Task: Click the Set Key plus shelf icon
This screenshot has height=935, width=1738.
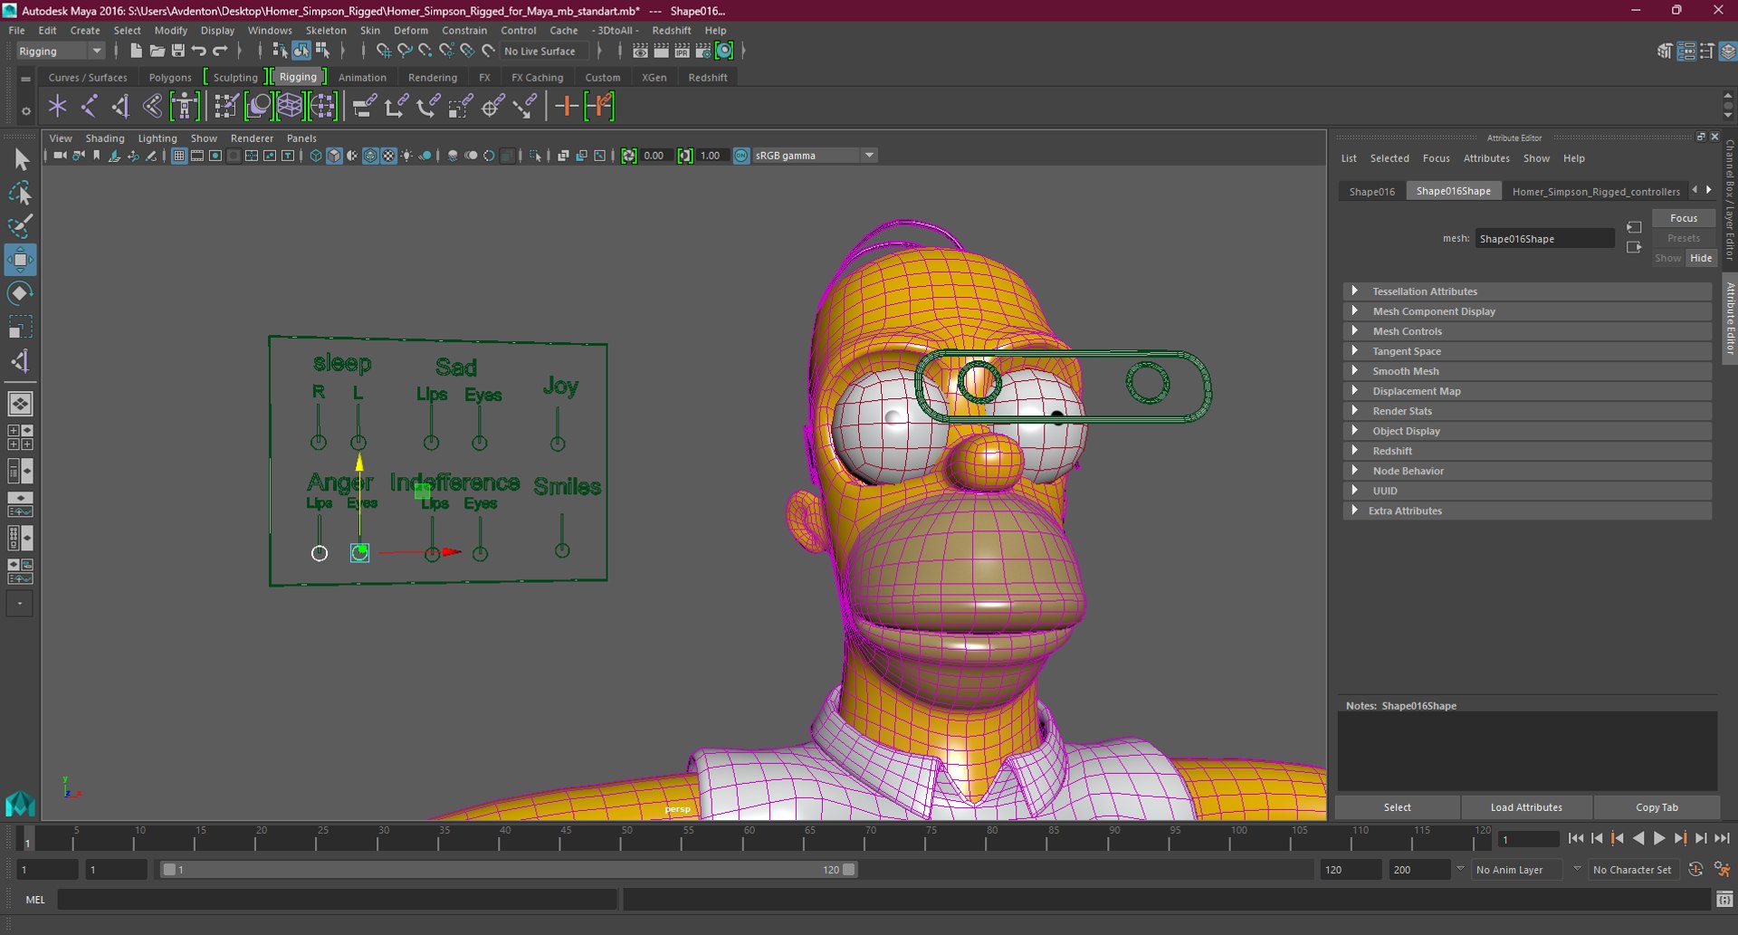Action: click(567, 107)
